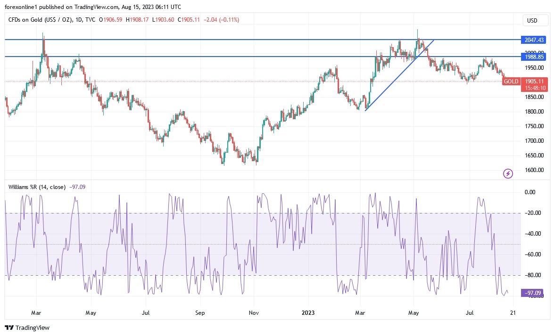Select the upper horizontal line at 2047.43
555x336 pixels.
(236, 40)
